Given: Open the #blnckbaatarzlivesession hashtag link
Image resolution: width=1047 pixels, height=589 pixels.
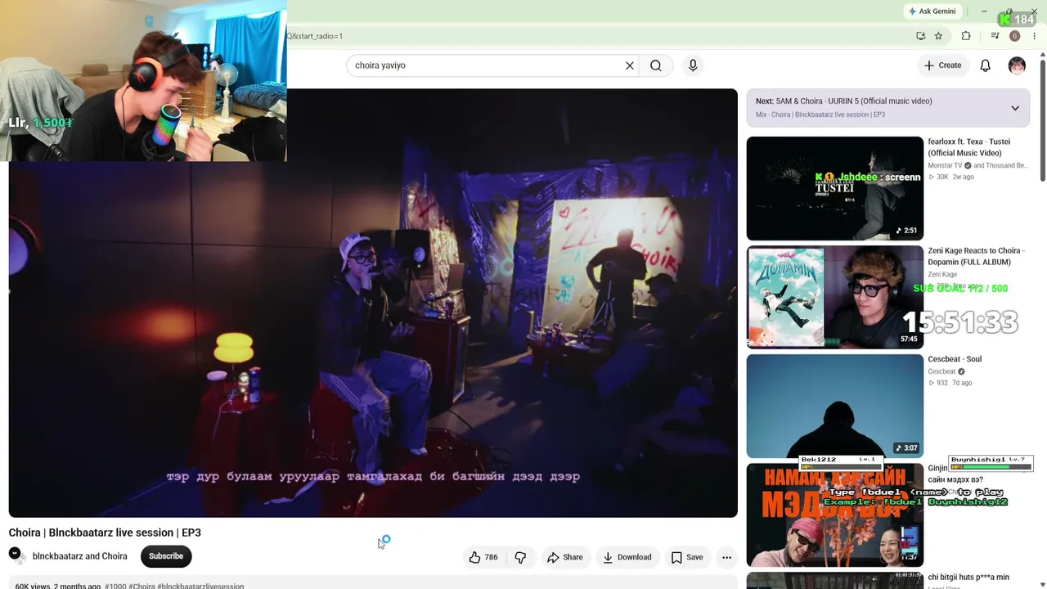Looking at the screenshot, I should [200, 586].
